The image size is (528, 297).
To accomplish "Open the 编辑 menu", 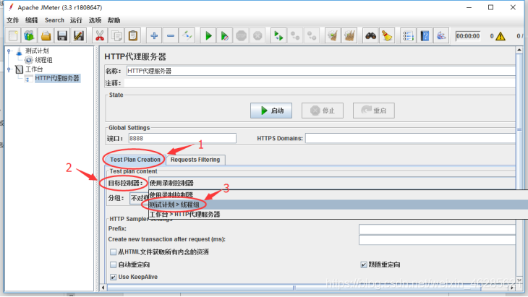I will click(x=31, y=20).
